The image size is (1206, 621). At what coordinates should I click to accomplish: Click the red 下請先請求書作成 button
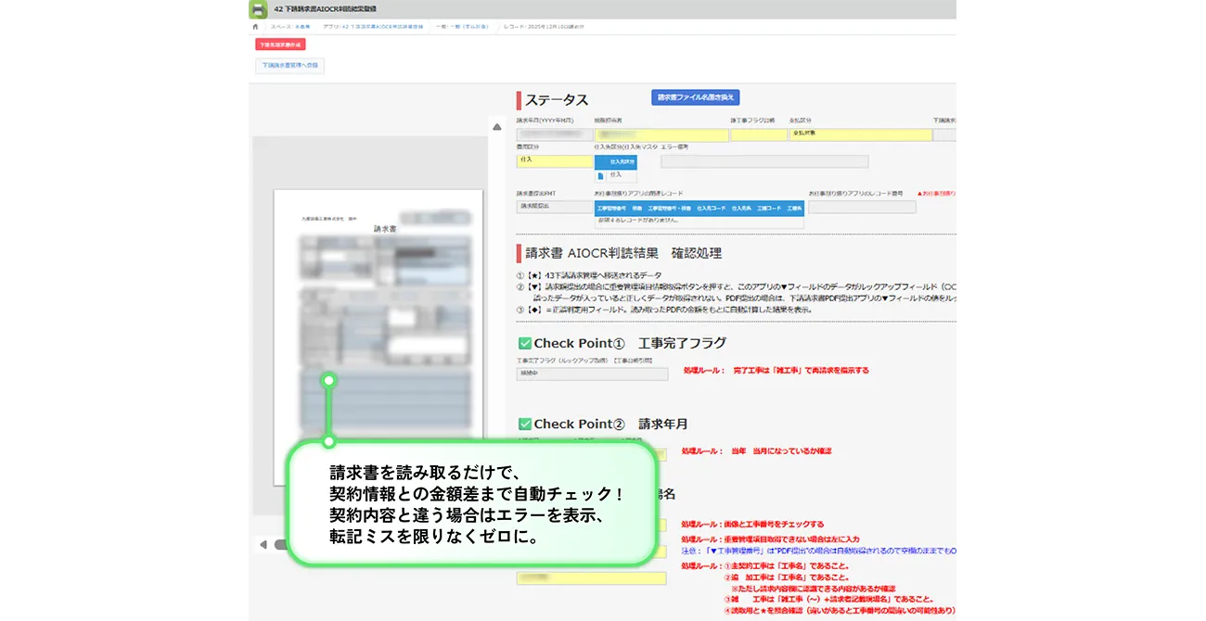(x=278, y=44)
